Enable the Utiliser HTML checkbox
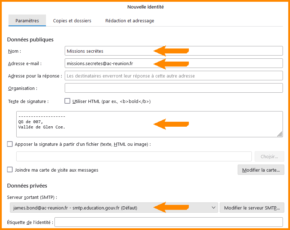The width and height of the screenshot is (290, 230). pyautogui.click(x=68, y=101)
